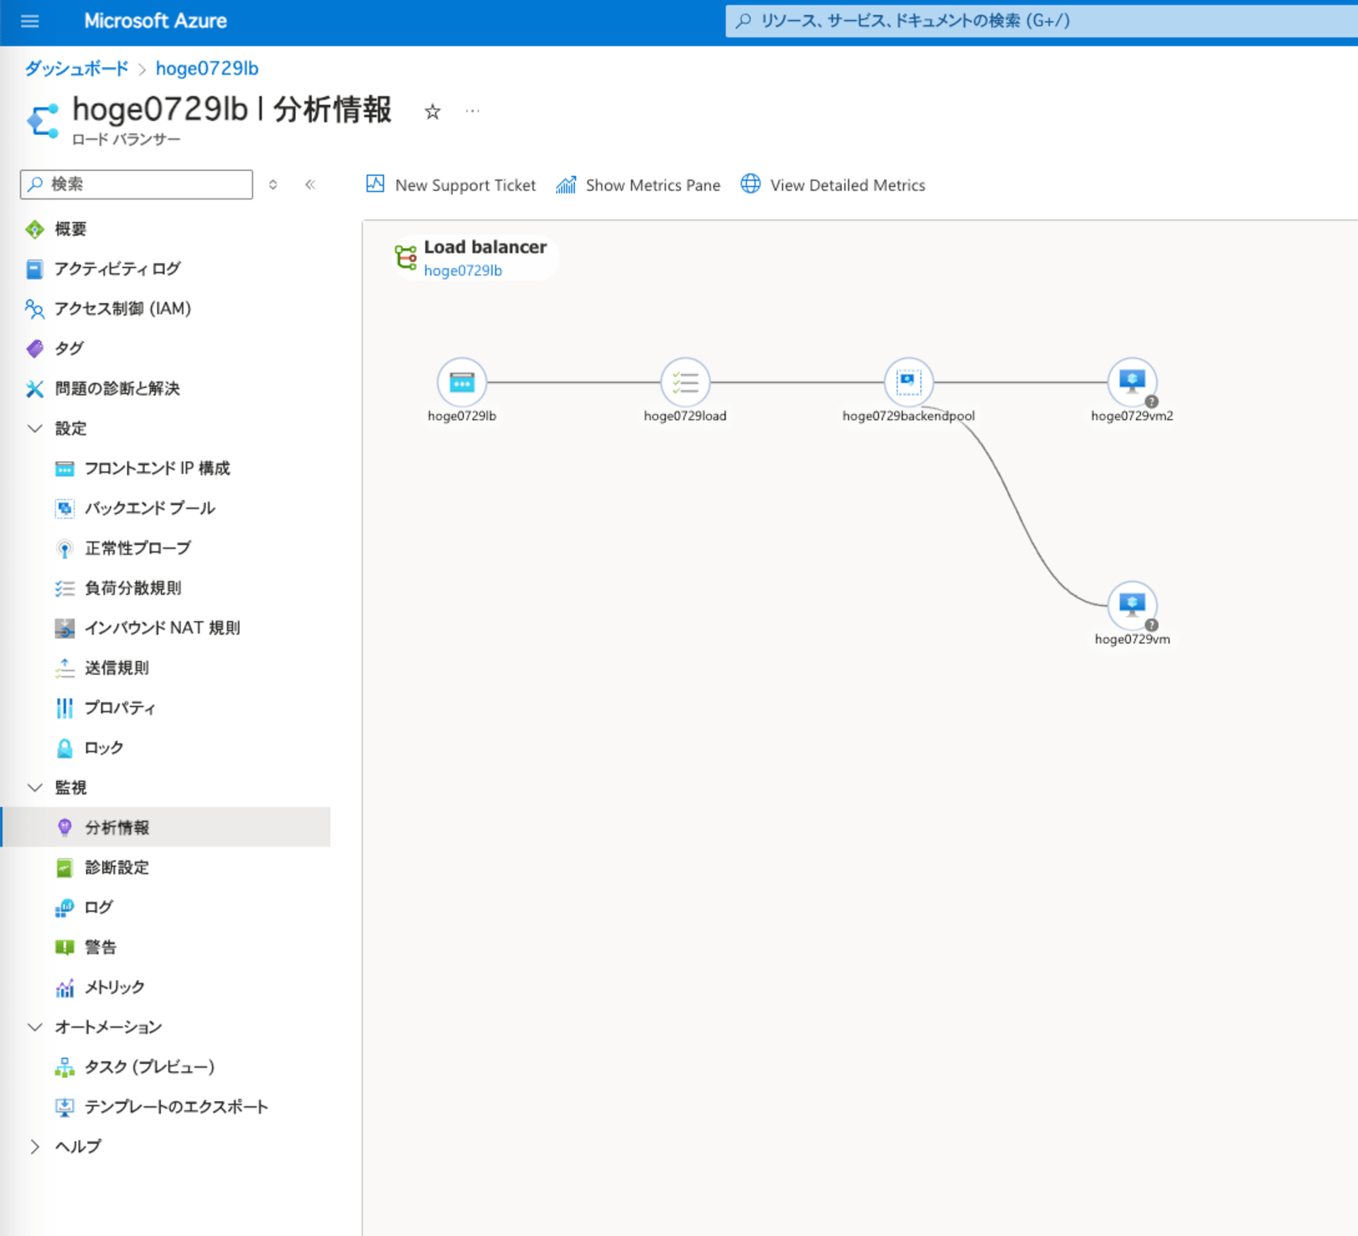Select the hoge0729backendpool node icon
The image size is (1358, 1236).
pos(909,382)
